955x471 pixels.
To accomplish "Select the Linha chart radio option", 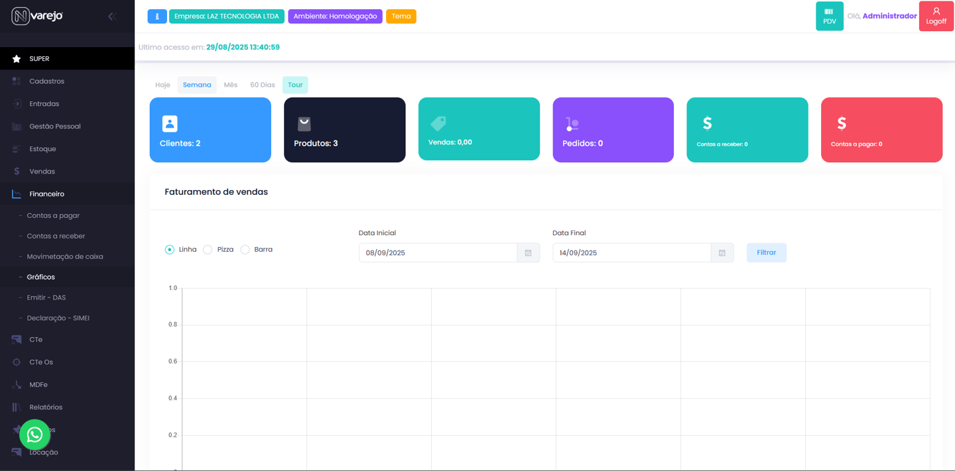I will point(170,250).
